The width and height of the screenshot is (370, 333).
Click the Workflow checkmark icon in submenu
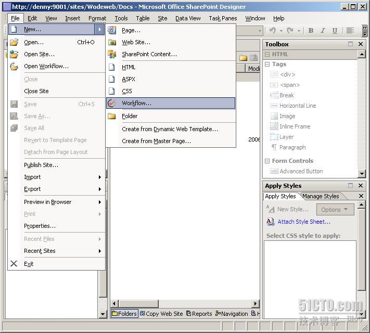[111, 103]
